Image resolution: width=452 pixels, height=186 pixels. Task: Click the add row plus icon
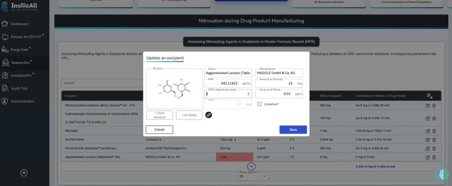251,167
